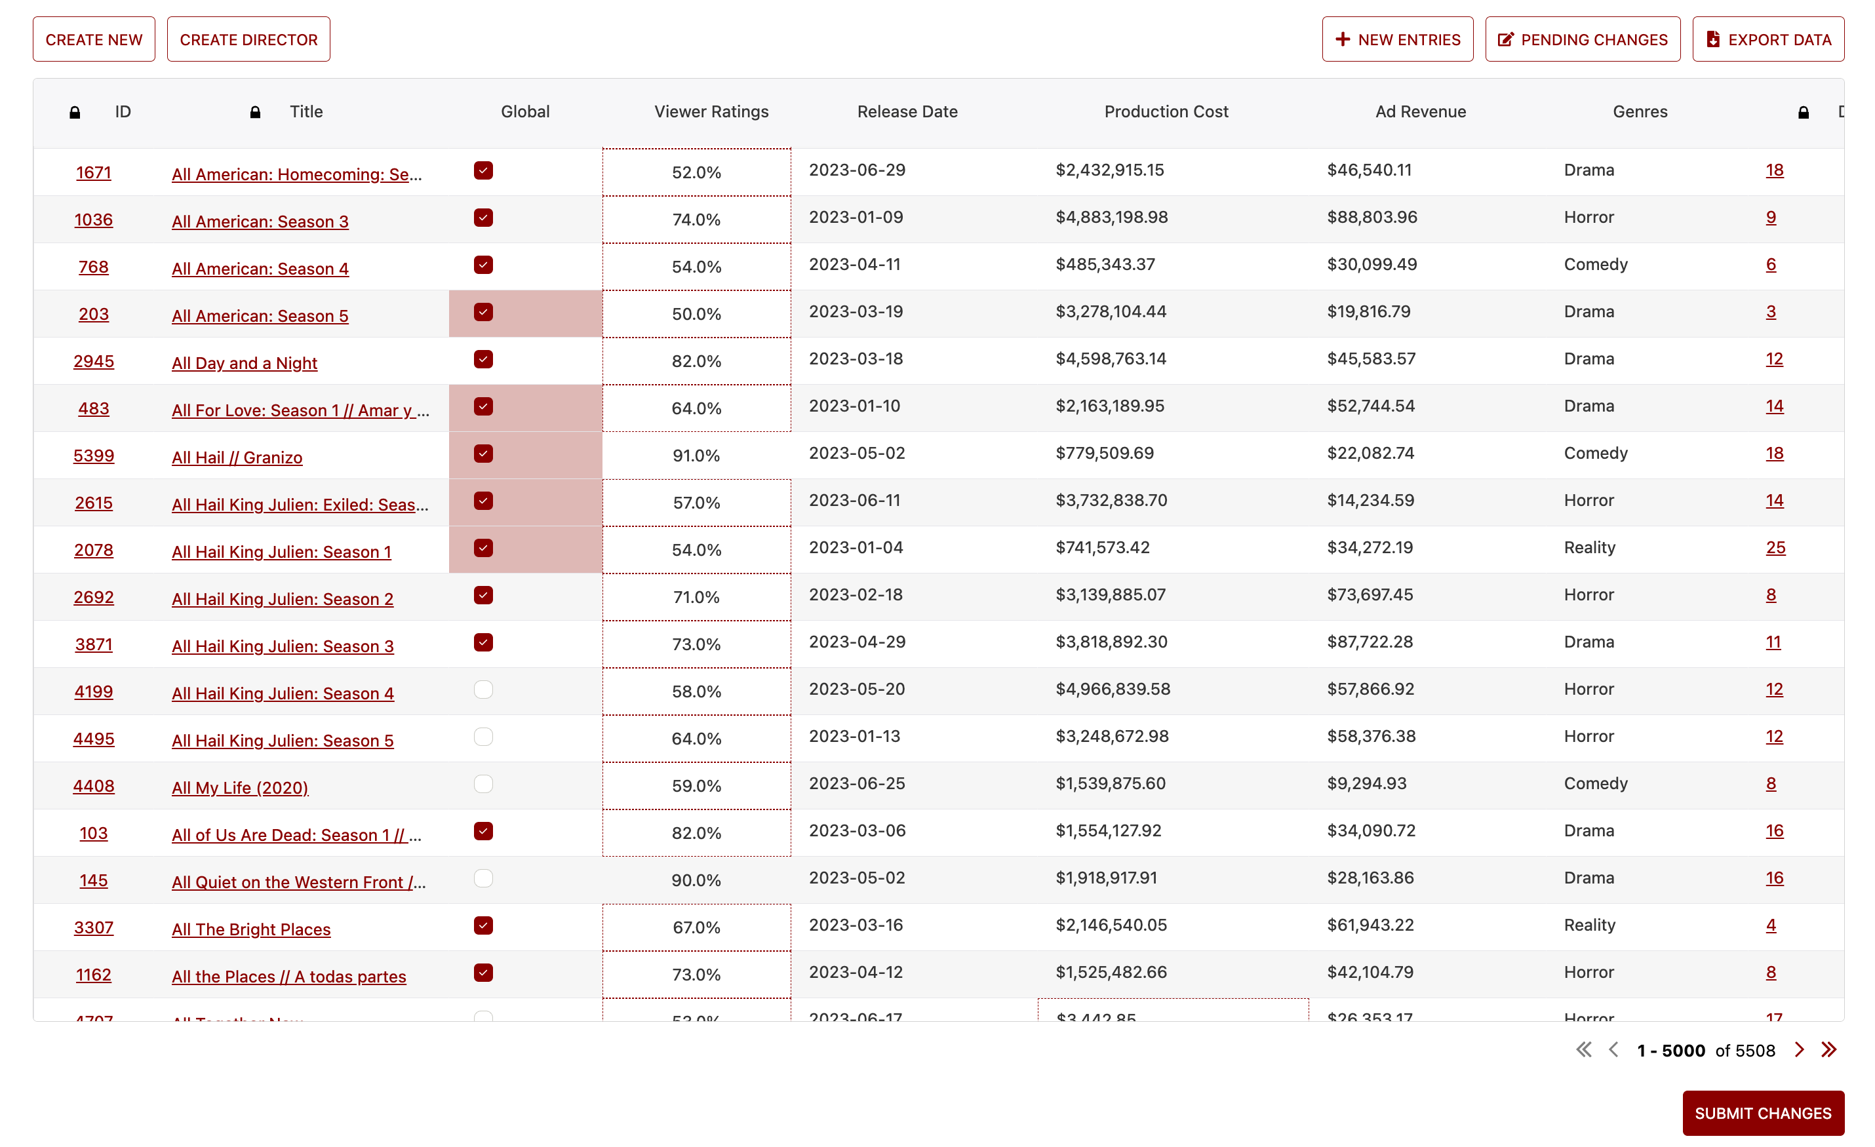Image resolution: width=1875 pixels, height=1147 pixels.
Task: Check Global for All Quiet on Western Front
Action: click(x=483, y=878)
